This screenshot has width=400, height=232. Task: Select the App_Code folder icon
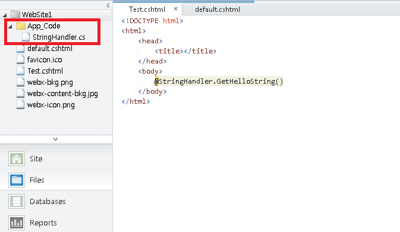coord(20,26)
